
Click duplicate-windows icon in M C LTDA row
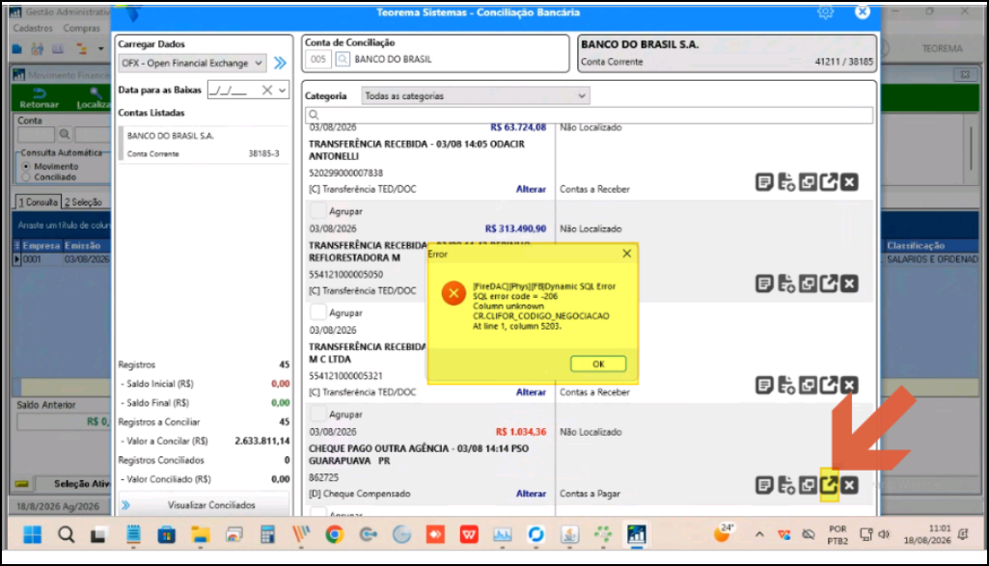(x=808, y=385)
